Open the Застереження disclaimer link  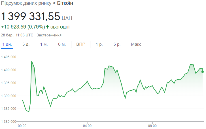(49, 35)
